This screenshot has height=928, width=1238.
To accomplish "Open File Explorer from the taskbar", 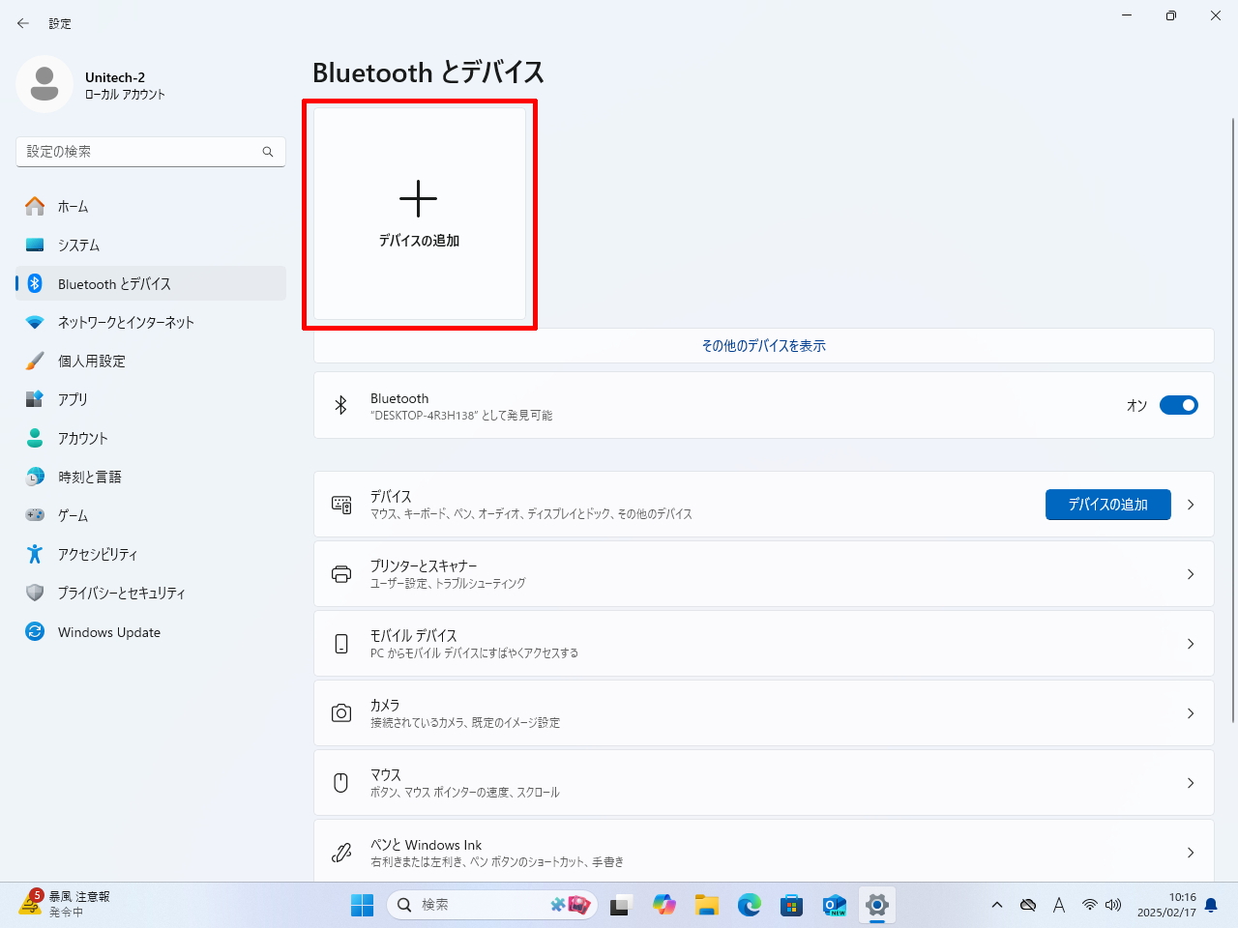I will 707,905.
